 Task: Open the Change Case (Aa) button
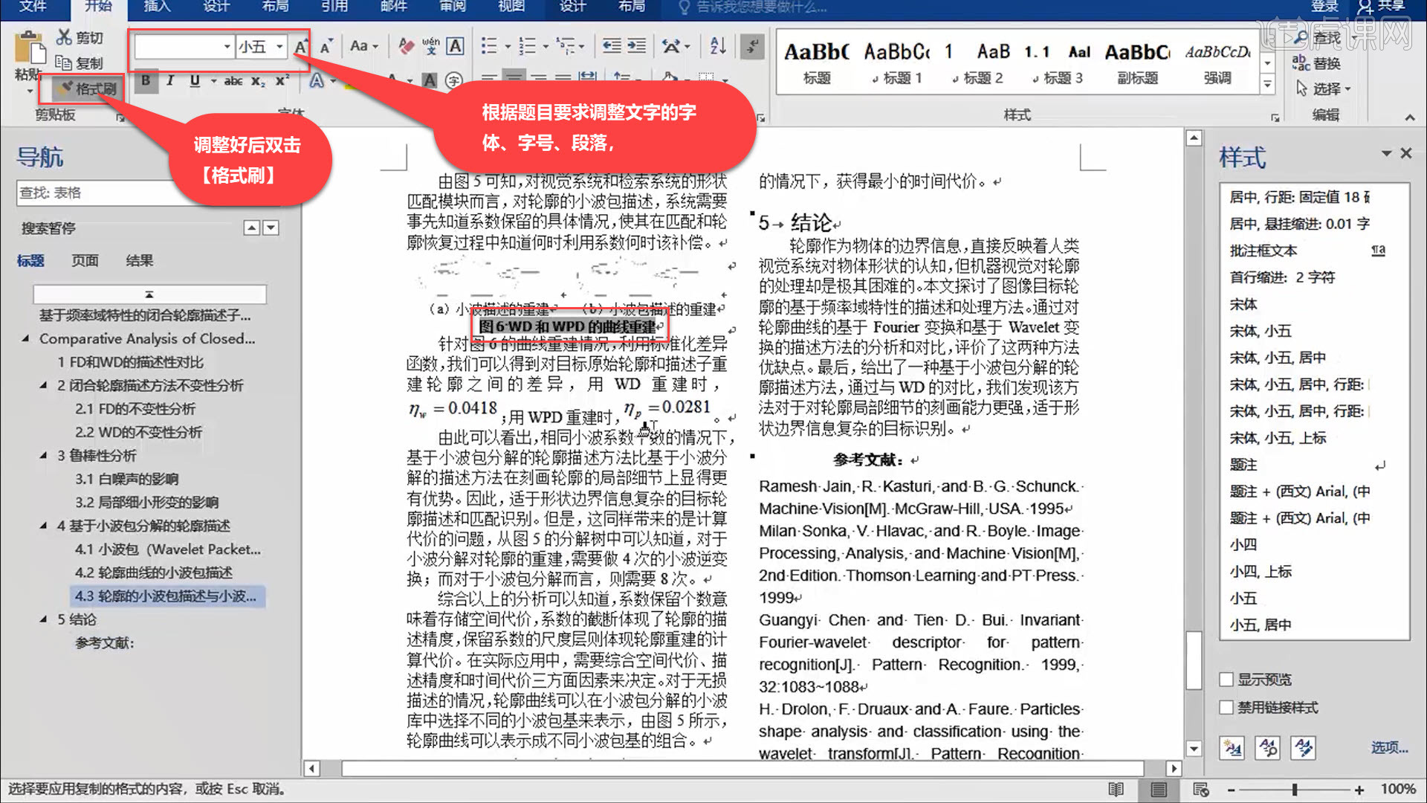coord(363,46)
